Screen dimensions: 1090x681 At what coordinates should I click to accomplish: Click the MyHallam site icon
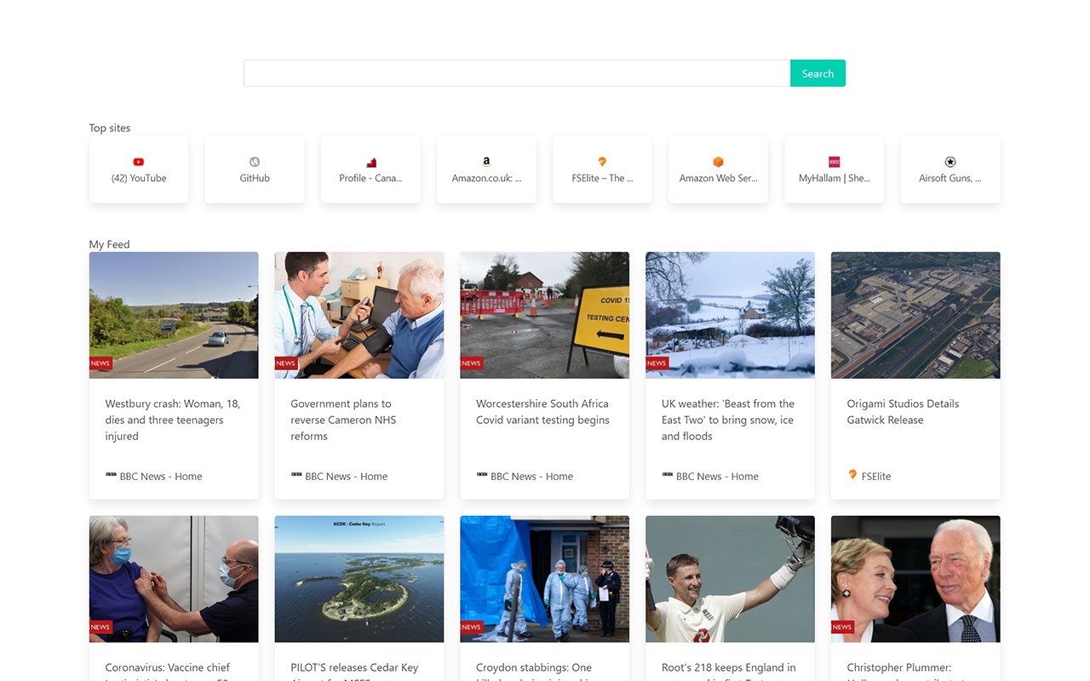pyautogui.click(x=834, y=162)
